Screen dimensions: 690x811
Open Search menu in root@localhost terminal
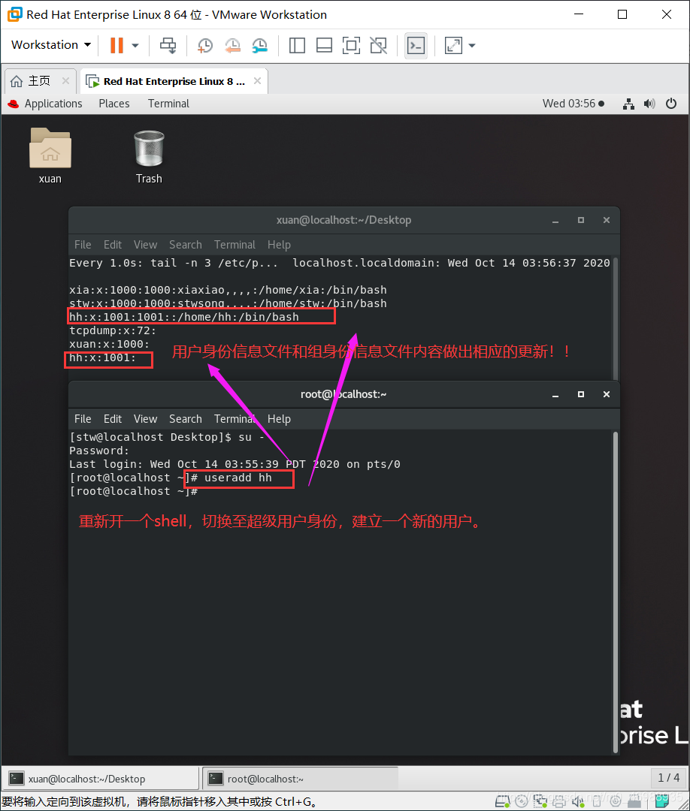pyautogui.click(x=186, y=419)
